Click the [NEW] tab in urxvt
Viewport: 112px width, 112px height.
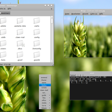tap(73, 75)
